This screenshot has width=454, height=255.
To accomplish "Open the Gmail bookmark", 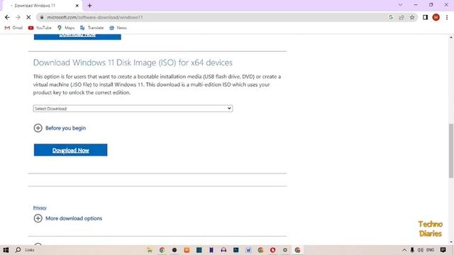I will click(x=13, y=28).
